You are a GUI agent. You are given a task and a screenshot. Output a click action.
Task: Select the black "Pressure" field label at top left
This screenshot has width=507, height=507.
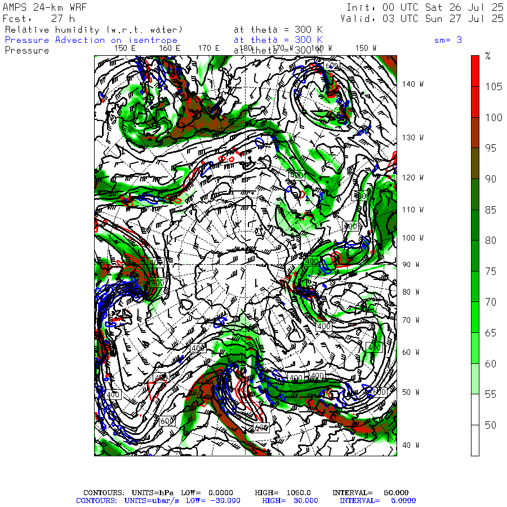click(x=27, y=51)
